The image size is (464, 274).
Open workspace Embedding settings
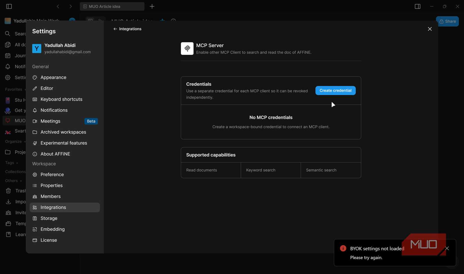coord(65,229)
